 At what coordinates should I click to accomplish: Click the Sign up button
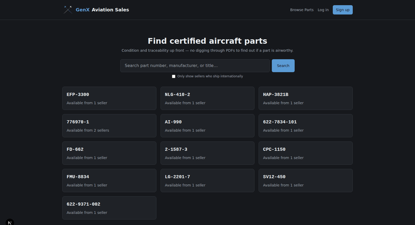[x=343, y=10]
